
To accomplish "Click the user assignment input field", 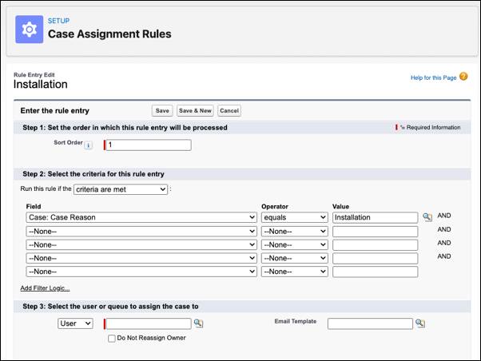I will tap(149, 324).
